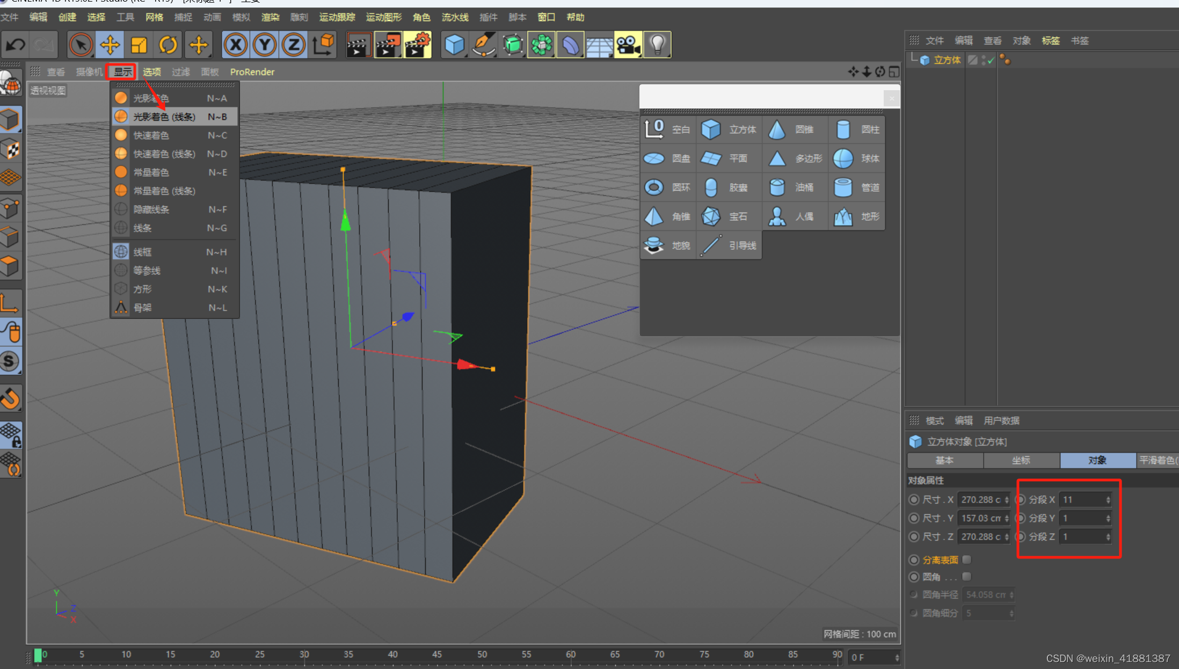Toggle the 尺寸 . X animation dot
This screenshot has height=669, width=1179.
pos(914,499)
